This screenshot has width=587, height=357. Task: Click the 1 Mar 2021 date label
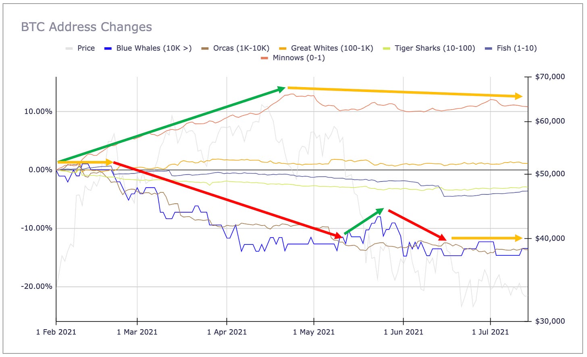[137, 332]
